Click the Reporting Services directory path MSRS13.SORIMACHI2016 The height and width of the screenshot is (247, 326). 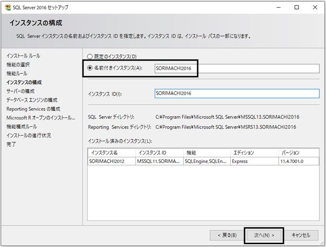226,127
